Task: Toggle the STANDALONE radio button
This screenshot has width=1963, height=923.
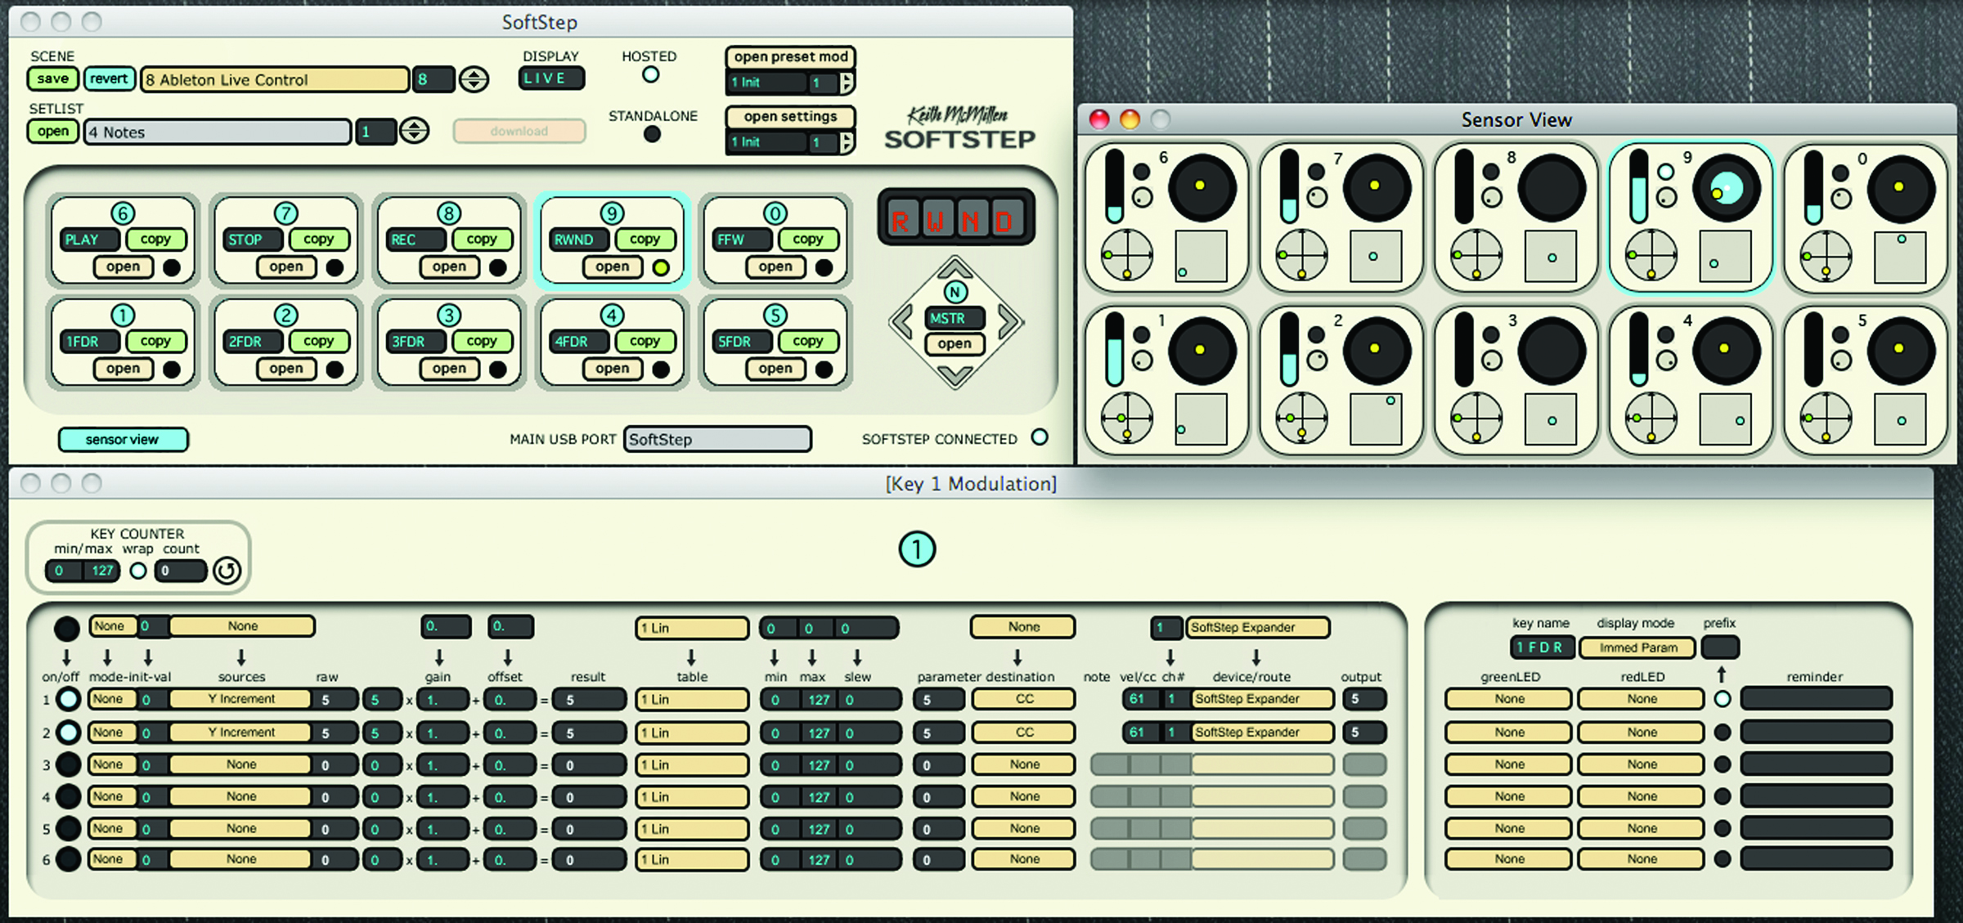Action: pyautogui.click(x=652, y=134)
